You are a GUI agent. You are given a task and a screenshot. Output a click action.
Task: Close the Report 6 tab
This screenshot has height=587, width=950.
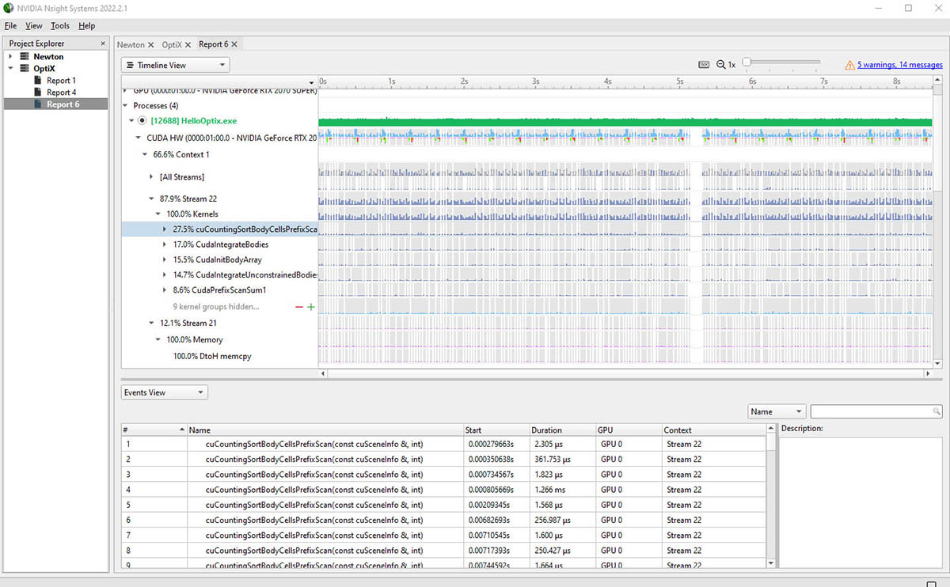pos(234,45)
